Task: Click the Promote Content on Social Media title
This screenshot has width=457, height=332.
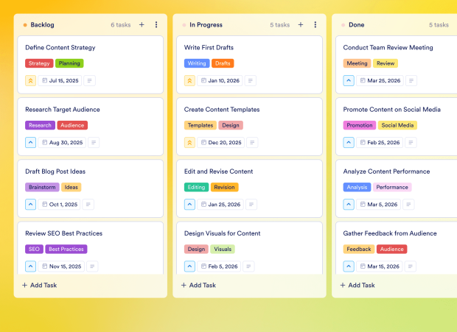Action: coord(391,110)
